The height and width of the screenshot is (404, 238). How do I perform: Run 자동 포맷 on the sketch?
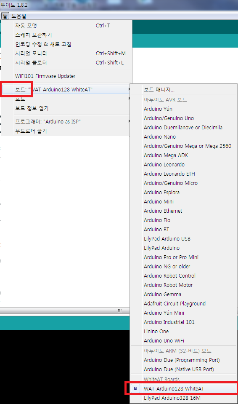(x=66, y=26)
